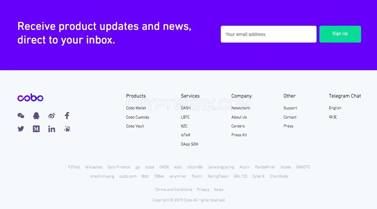Join the 中文 Telegram chat
This screenshot has width=377, height=209.
point(333,117)
